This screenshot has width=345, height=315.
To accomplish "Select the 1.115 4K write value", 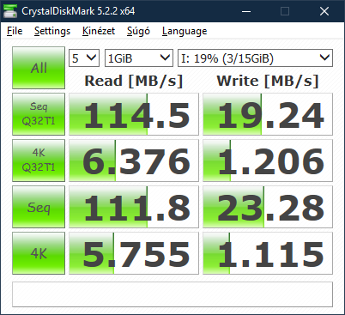I will point(268,253).
